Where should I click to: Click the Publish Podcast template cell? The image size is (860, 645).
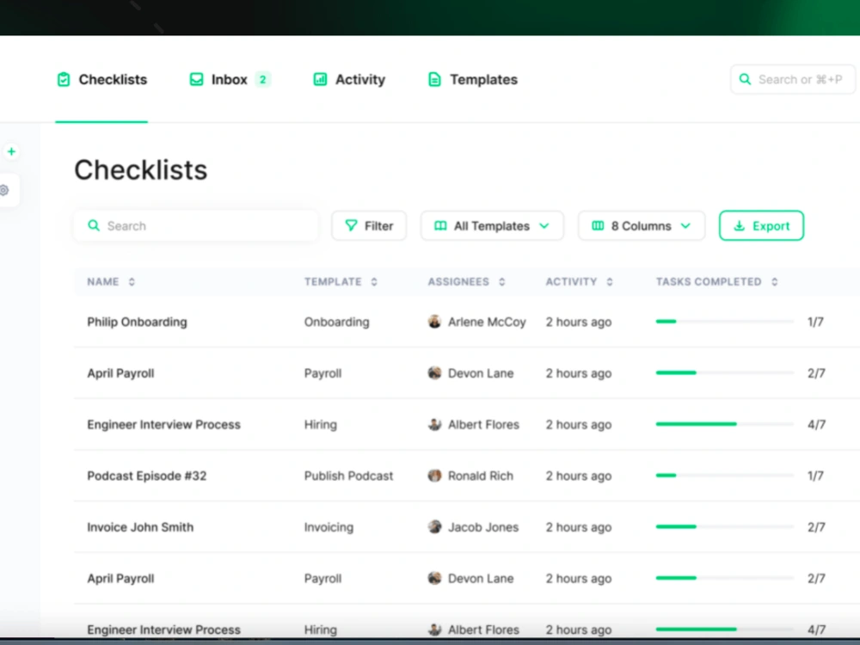pyautogui.click(x=349, y=476)
